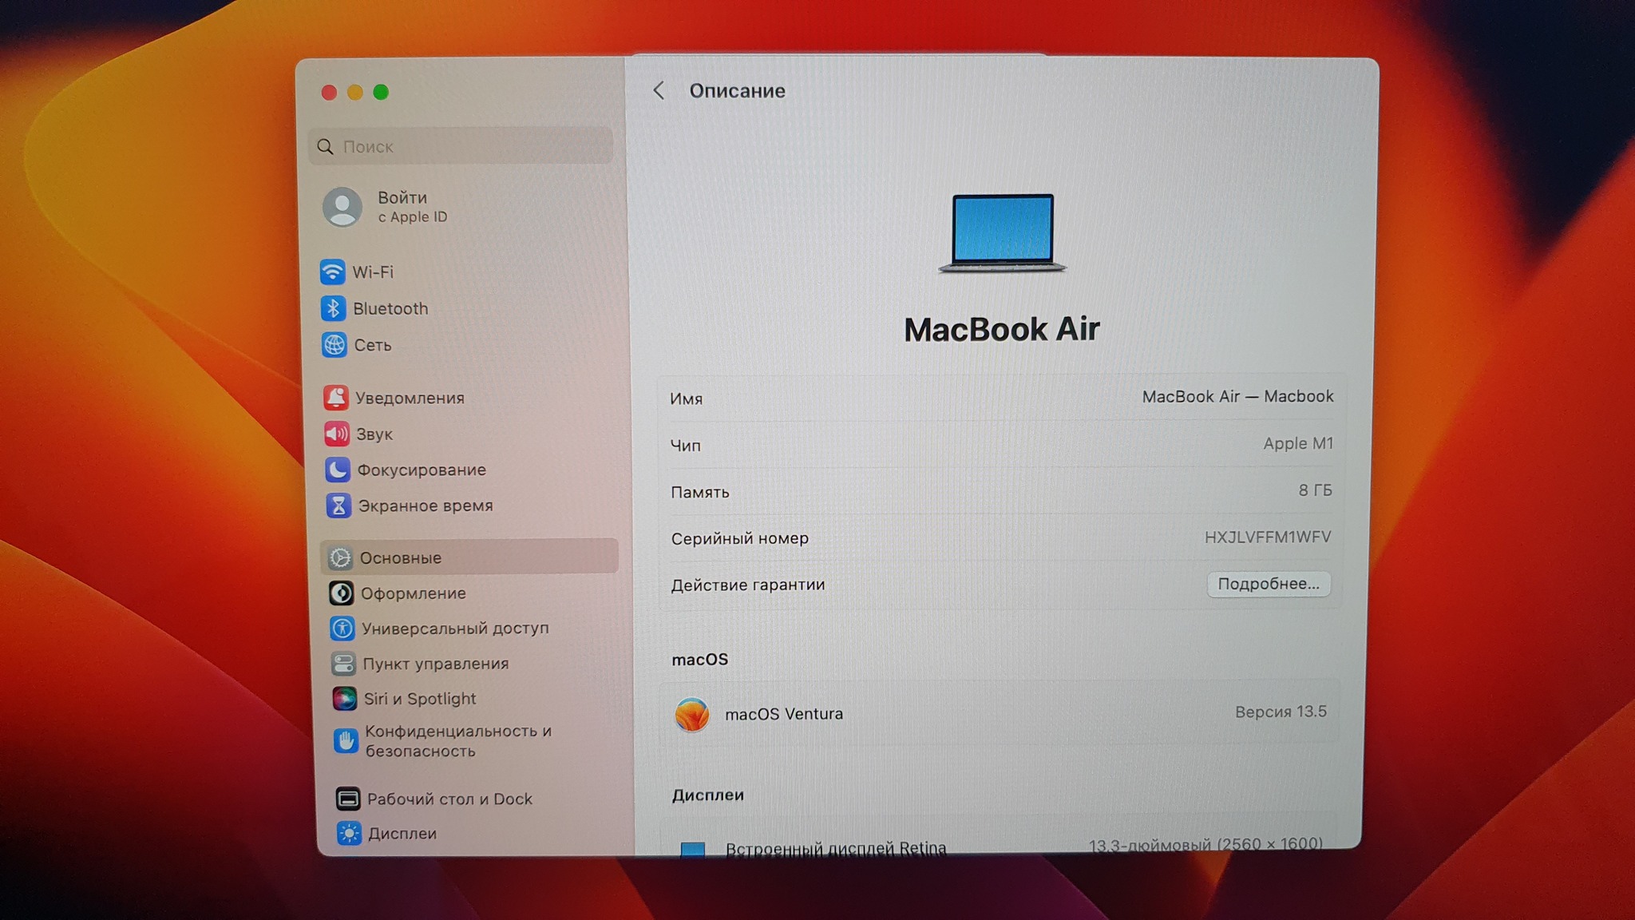Open Screen Time (Экранное время) hourglass icon

(338, 506)
